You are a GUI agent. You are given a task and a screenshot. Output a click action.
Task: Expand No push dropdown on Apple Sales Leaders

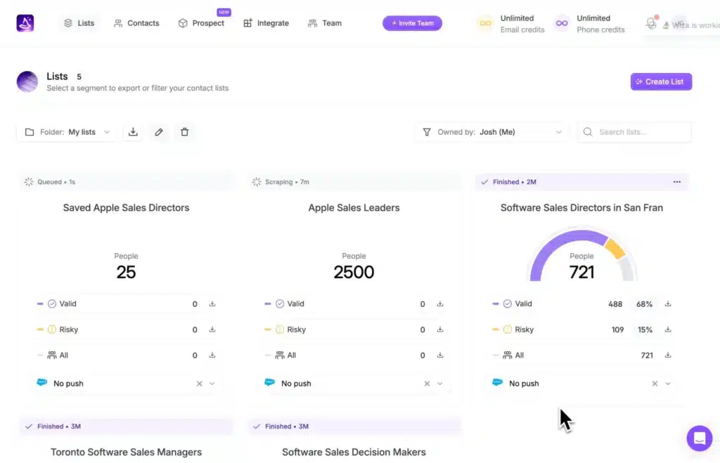[x=440, y=384]
